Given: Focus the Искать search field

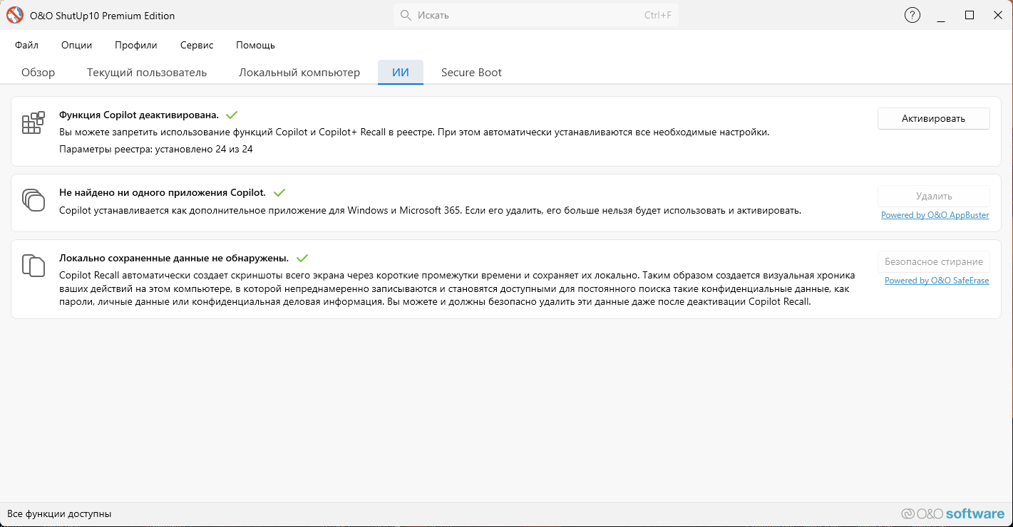Looking at the screenshot, I should pos(536,15).
